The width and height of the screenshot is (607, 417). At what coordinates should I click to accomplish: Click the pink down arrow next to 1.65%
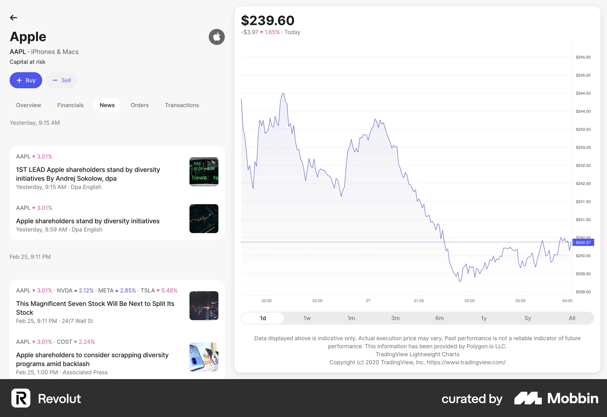point(261,32)
